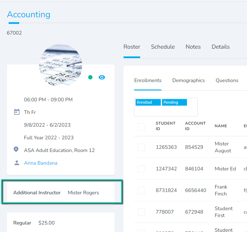Toggle the select-all checkbox in table header

[x=141, y=127]
